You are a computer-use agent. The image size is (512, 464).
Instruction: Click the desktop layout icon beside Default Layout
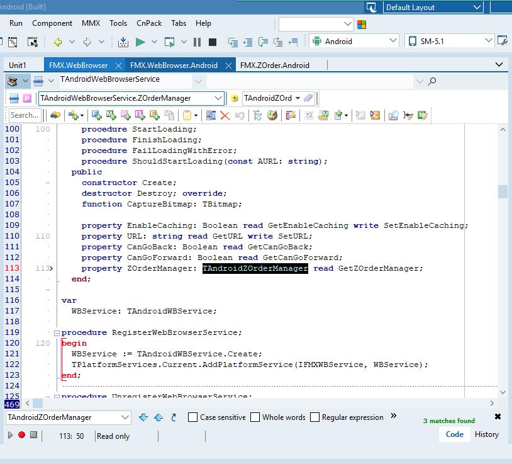tap(371, 7)
